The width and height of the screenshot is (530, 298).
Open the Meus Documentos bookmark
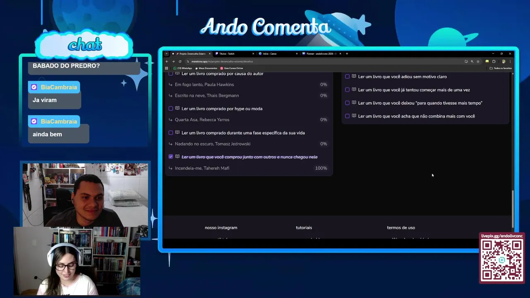pyautogui.click(x=206, y=68)
